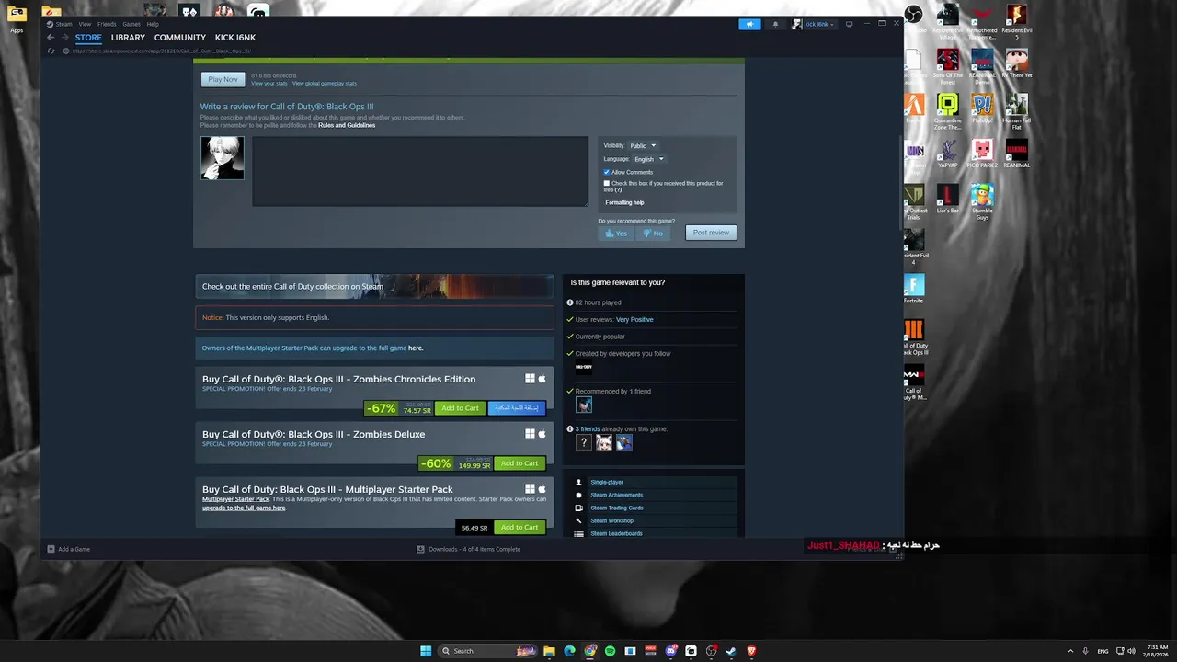This screenshot has height=662, width=1177.
Task: Open Steam announcements megaphone button
Action: tap(749, 24)
